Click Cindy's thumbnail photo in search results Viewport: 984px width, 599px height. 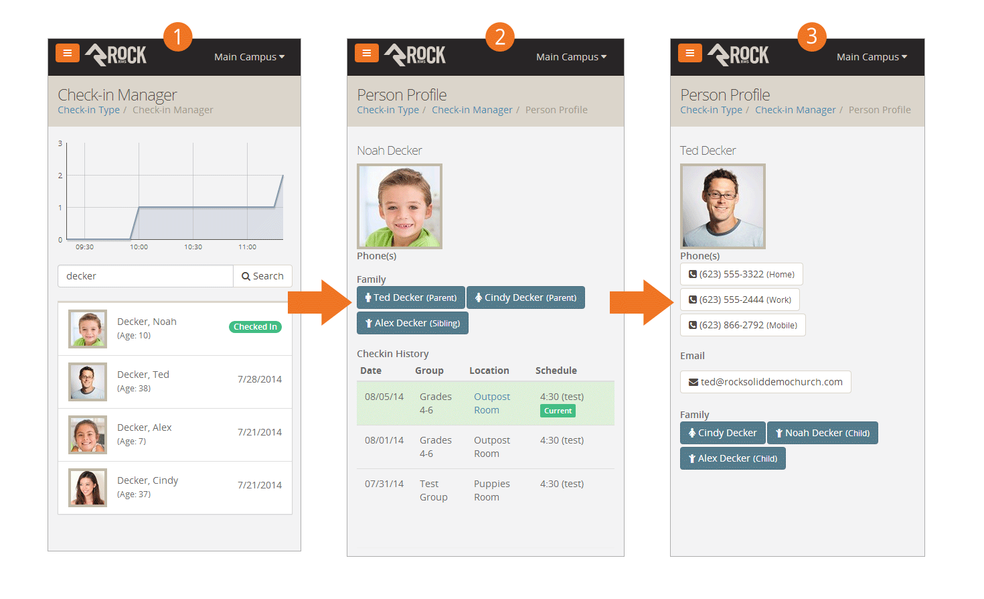point(88,488)
